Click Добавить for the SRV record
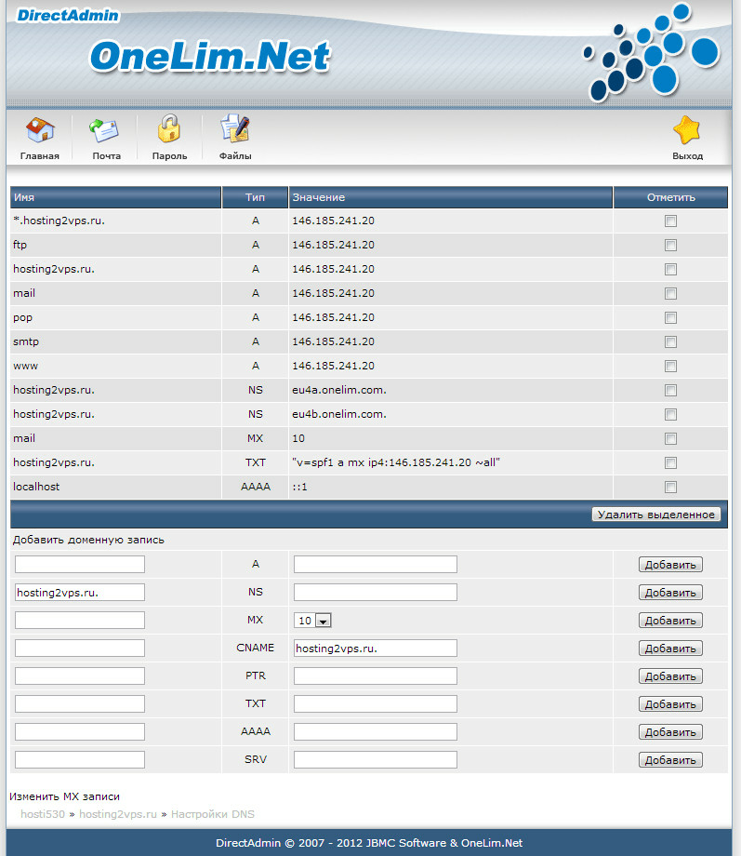Image resolution: width=741 pixels, height=856 pixels. pyautogui.click(x=670, y=760)
